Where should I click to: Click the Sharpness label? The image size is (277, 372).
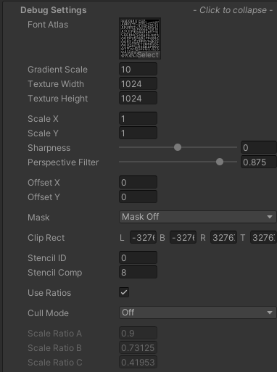[x=49, y=148]
